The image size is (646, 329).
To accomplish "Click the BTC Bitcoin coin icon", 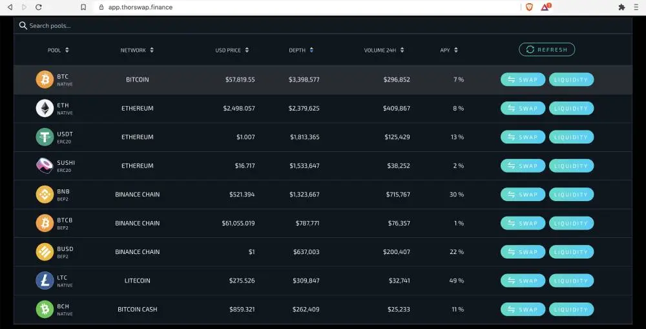I will [45, 80].
